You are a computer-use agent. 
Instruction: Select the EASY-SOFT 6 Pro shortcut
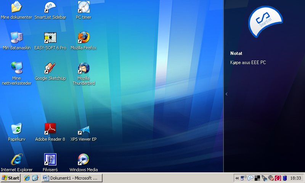click(50, 41)
